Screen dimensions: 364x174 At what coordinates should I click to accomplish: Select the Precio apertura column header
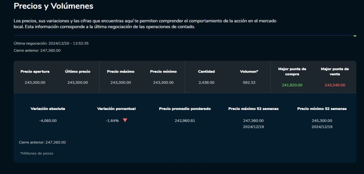[x=35, y=72]
